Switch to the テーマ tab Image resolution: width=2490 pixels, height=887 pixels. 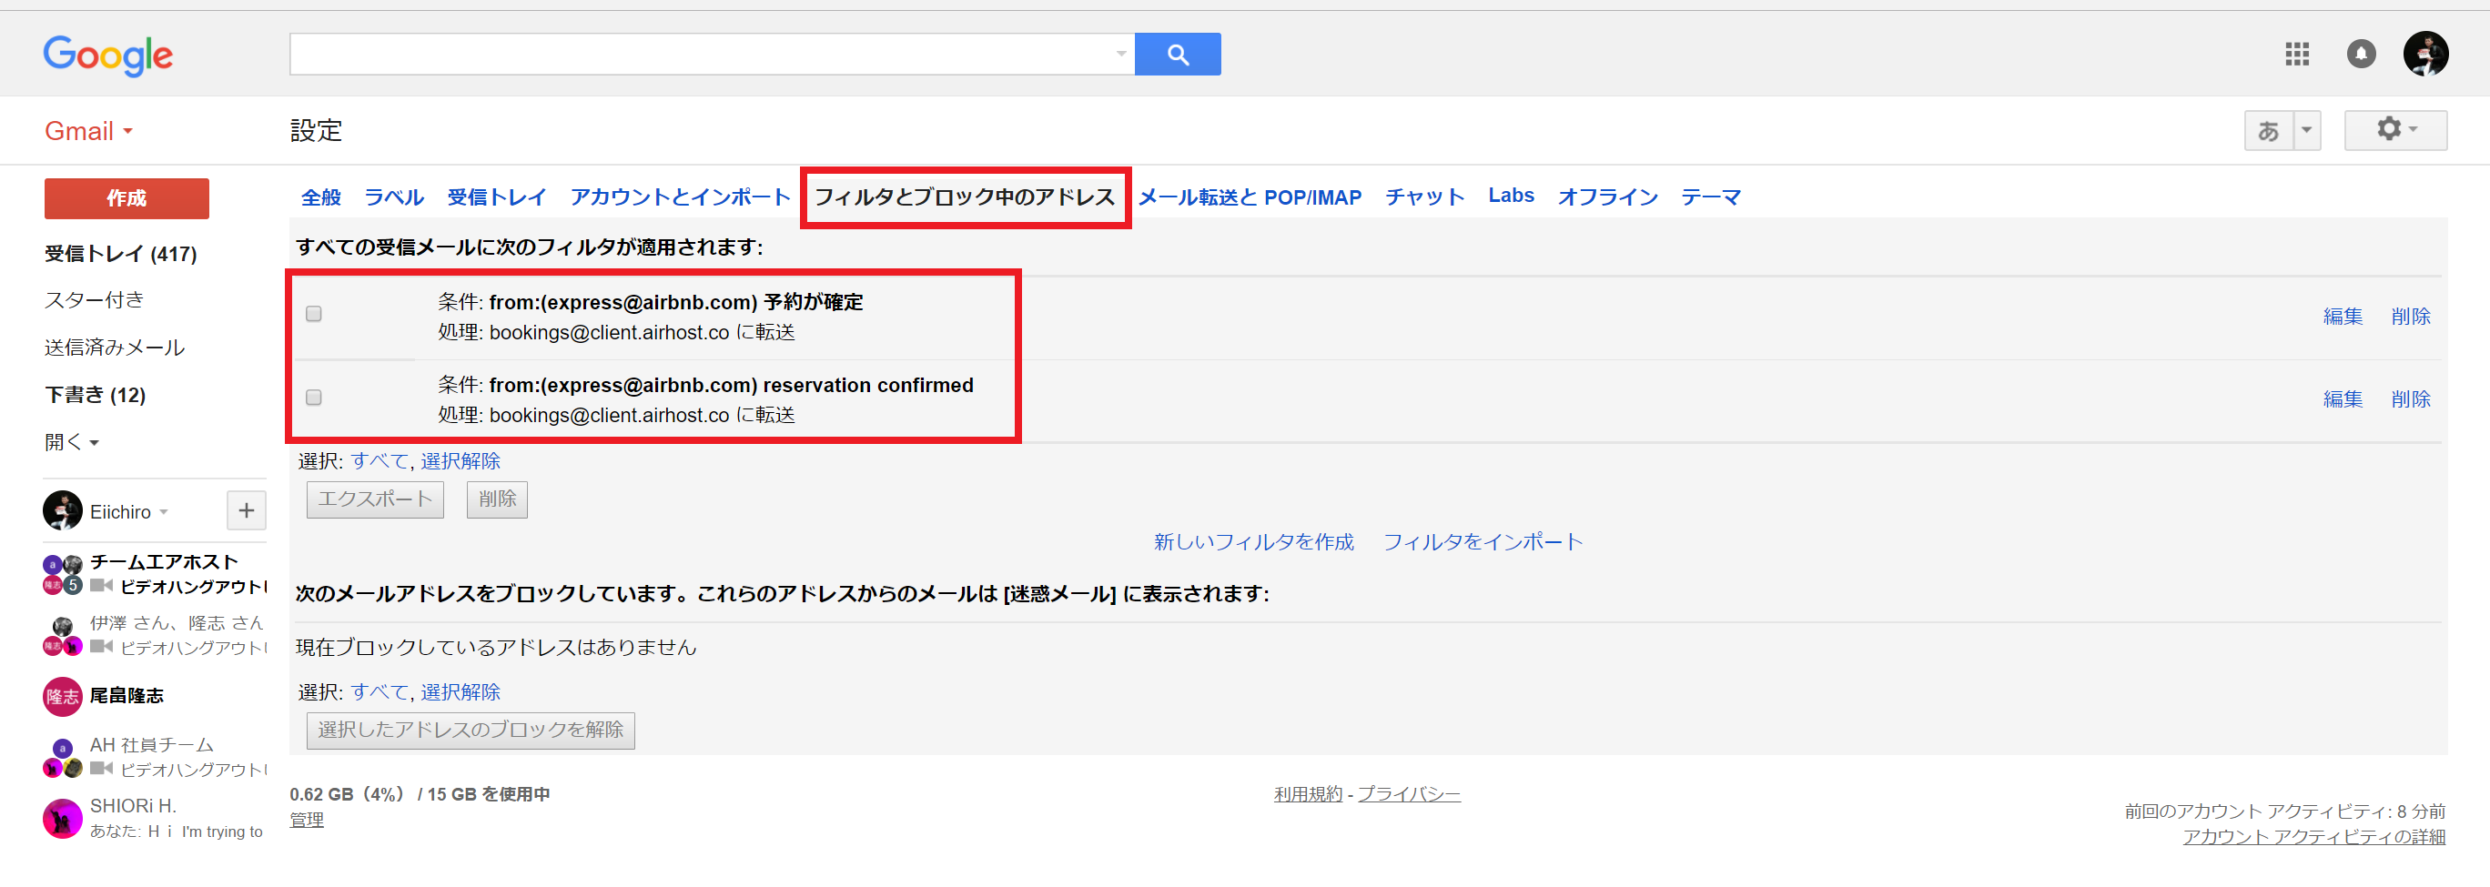pyautogui.click(x=1711, y=197)
